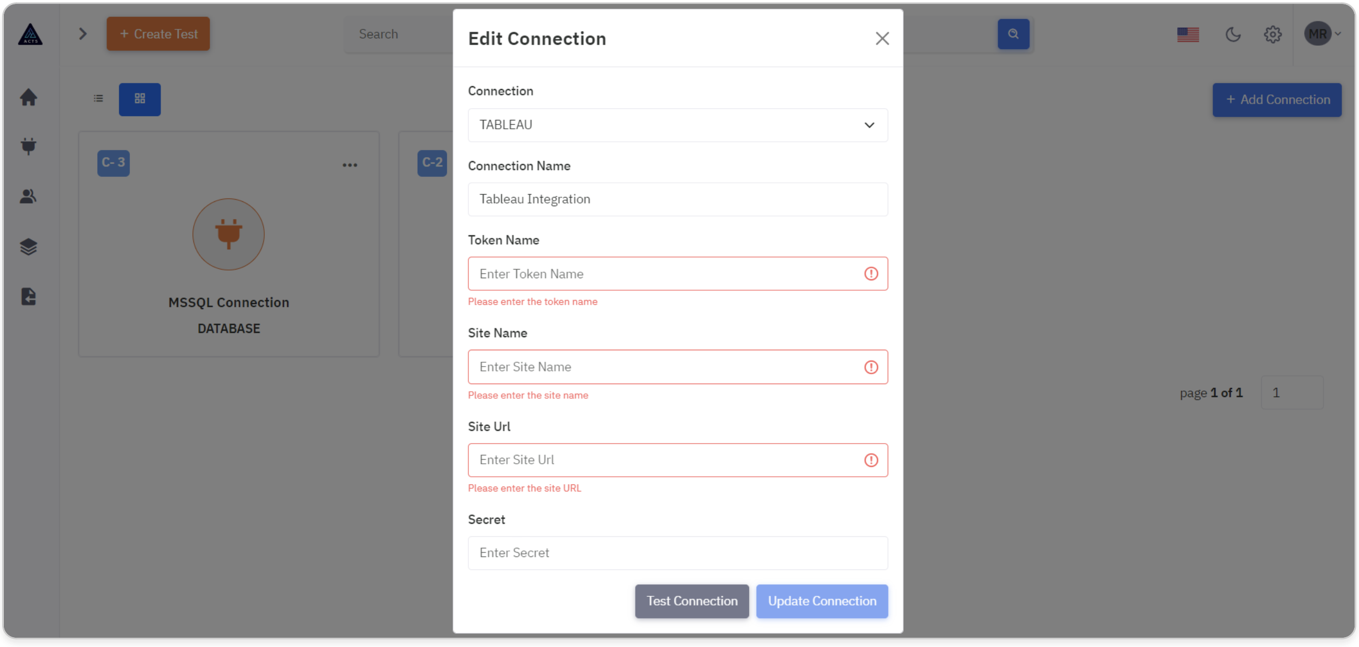
Task: Click 'Please enter the site name' error text
Action: (528, 395)
